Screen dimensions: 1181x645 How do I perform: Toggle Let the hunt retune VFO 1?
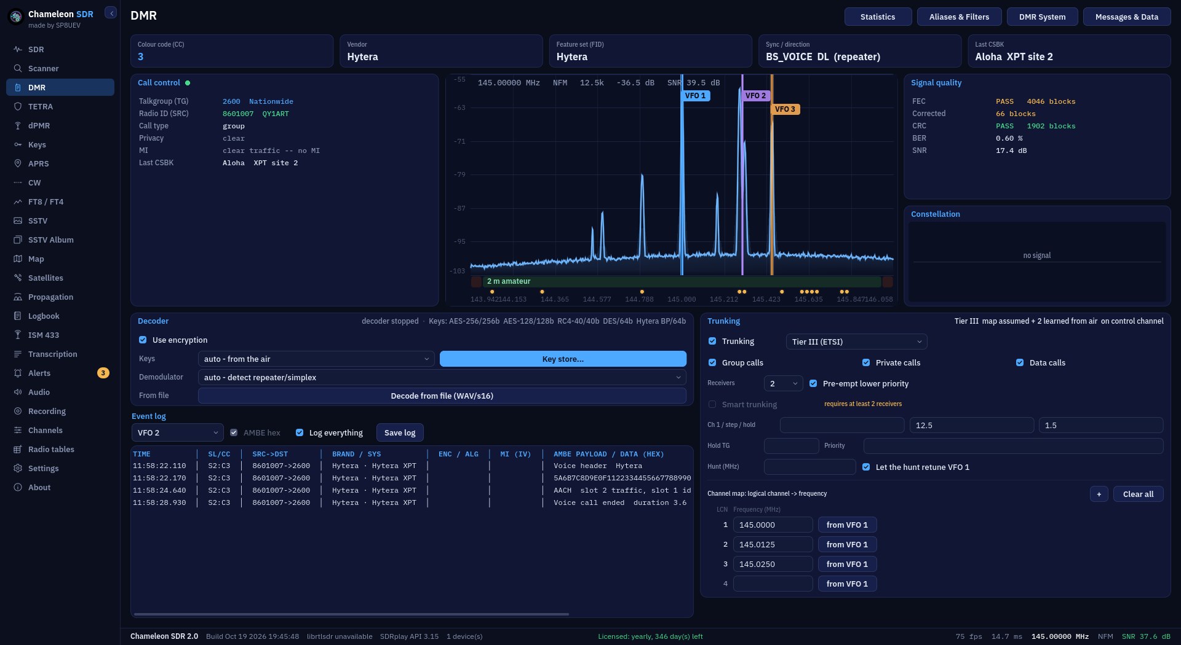pos(866,467)
